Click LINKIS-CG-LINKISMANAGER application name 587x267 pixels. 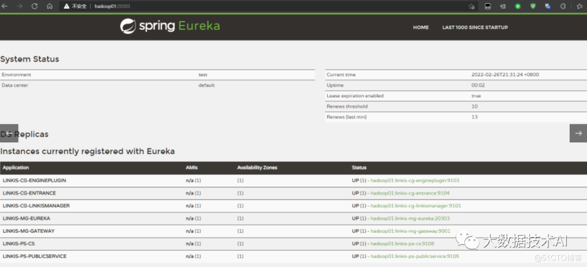pyautogui.click(x=36, y=206)
